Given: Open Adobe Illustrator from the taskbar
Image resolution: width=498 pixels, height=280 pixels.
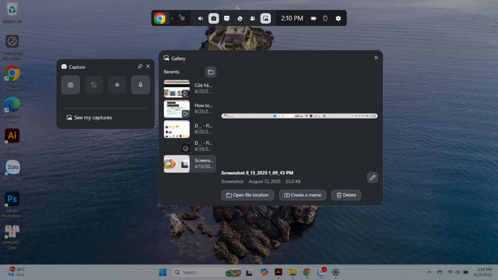Looking at the screenshot, I should point(279,272).
